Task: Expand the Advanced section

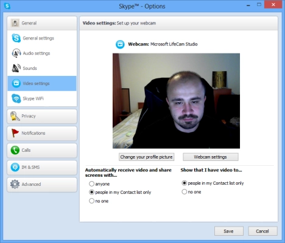Action: pyautogui.click(x=42, y=185)
